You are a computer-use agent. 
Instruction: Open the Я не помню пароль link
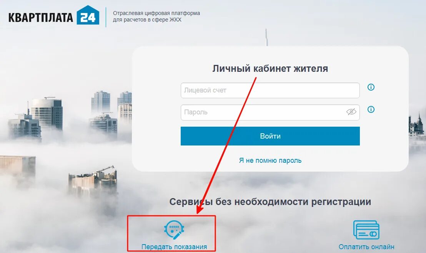(270, 160)
